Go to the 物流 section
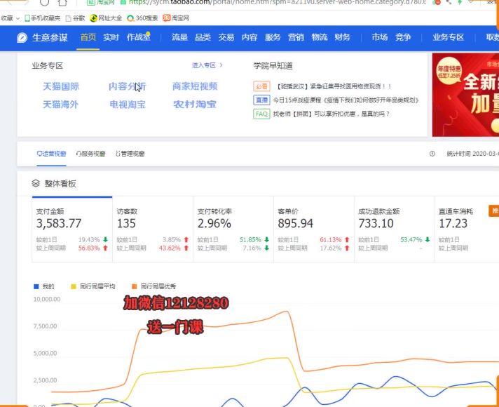This screenshot has width=499, height=407. pos(319,37)
